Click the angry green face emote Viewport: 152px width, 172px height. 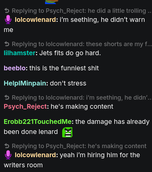pos(67,132)
